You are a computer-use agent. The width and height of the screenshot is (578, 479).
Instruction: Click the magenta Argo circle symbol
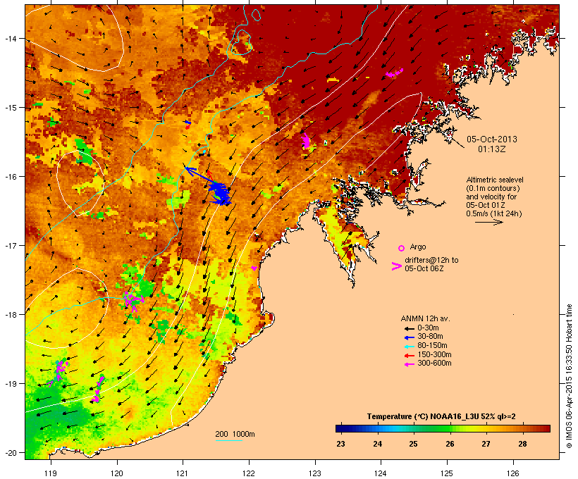[402, 248]
